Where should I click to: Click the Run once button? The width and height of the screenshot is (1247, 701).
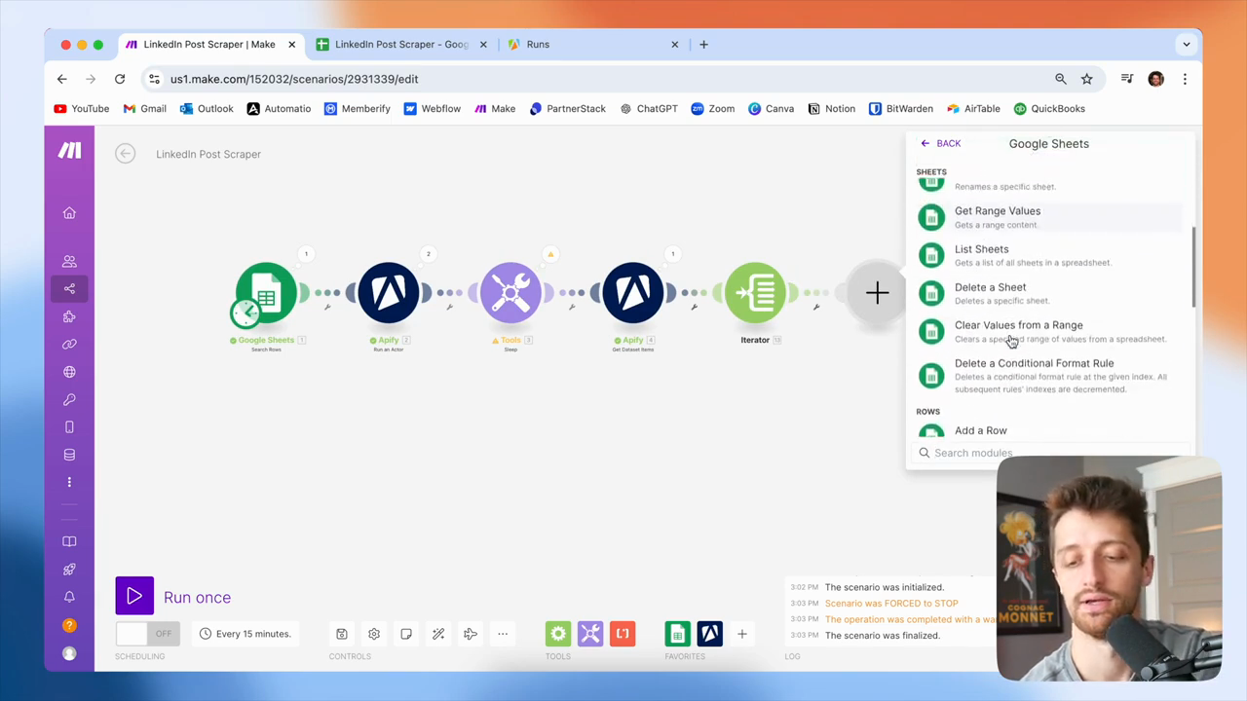[x=173, y=597]
